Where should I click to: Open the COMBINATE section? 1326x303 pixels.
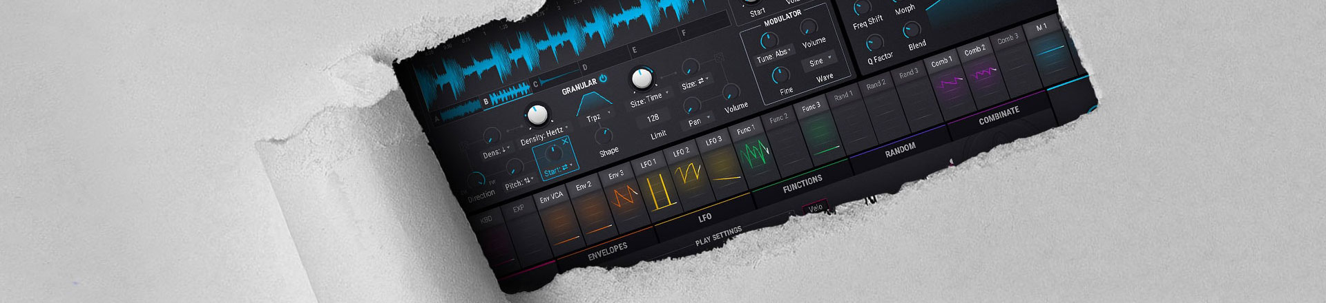click(x=999, y=115)
